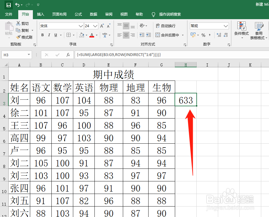The image size is (269, 217).
Task: Click the center alignment icon
Action: click(126, 35)
